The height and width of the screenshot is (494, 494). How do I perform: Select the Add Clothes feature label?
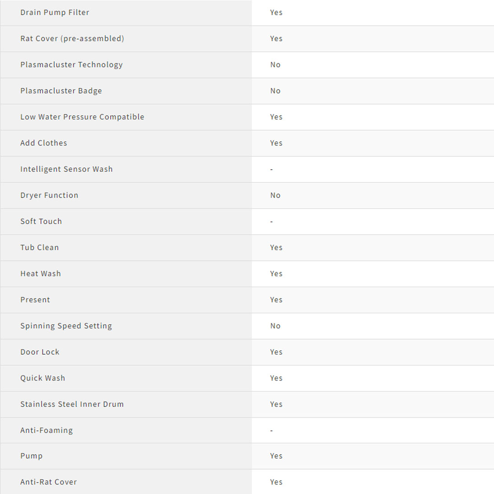[43, 143]
